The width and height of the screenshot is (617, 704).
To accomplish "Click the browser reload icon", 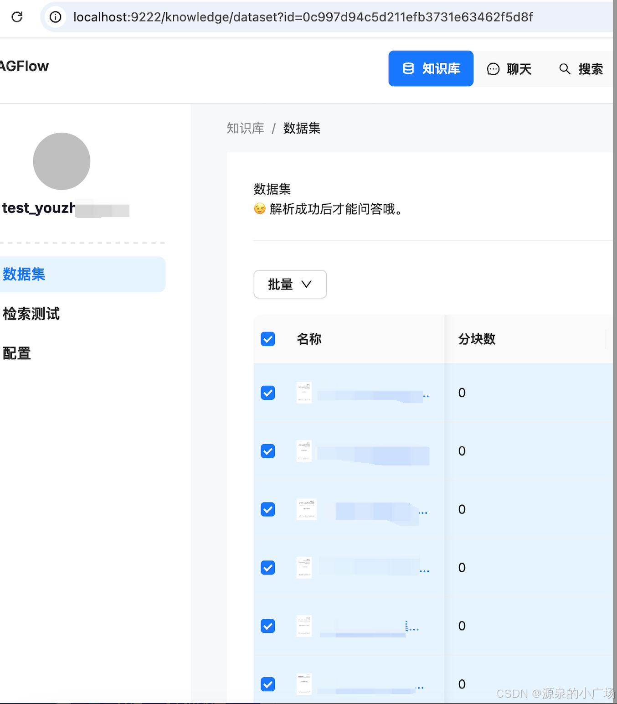I will click(17, 17).
